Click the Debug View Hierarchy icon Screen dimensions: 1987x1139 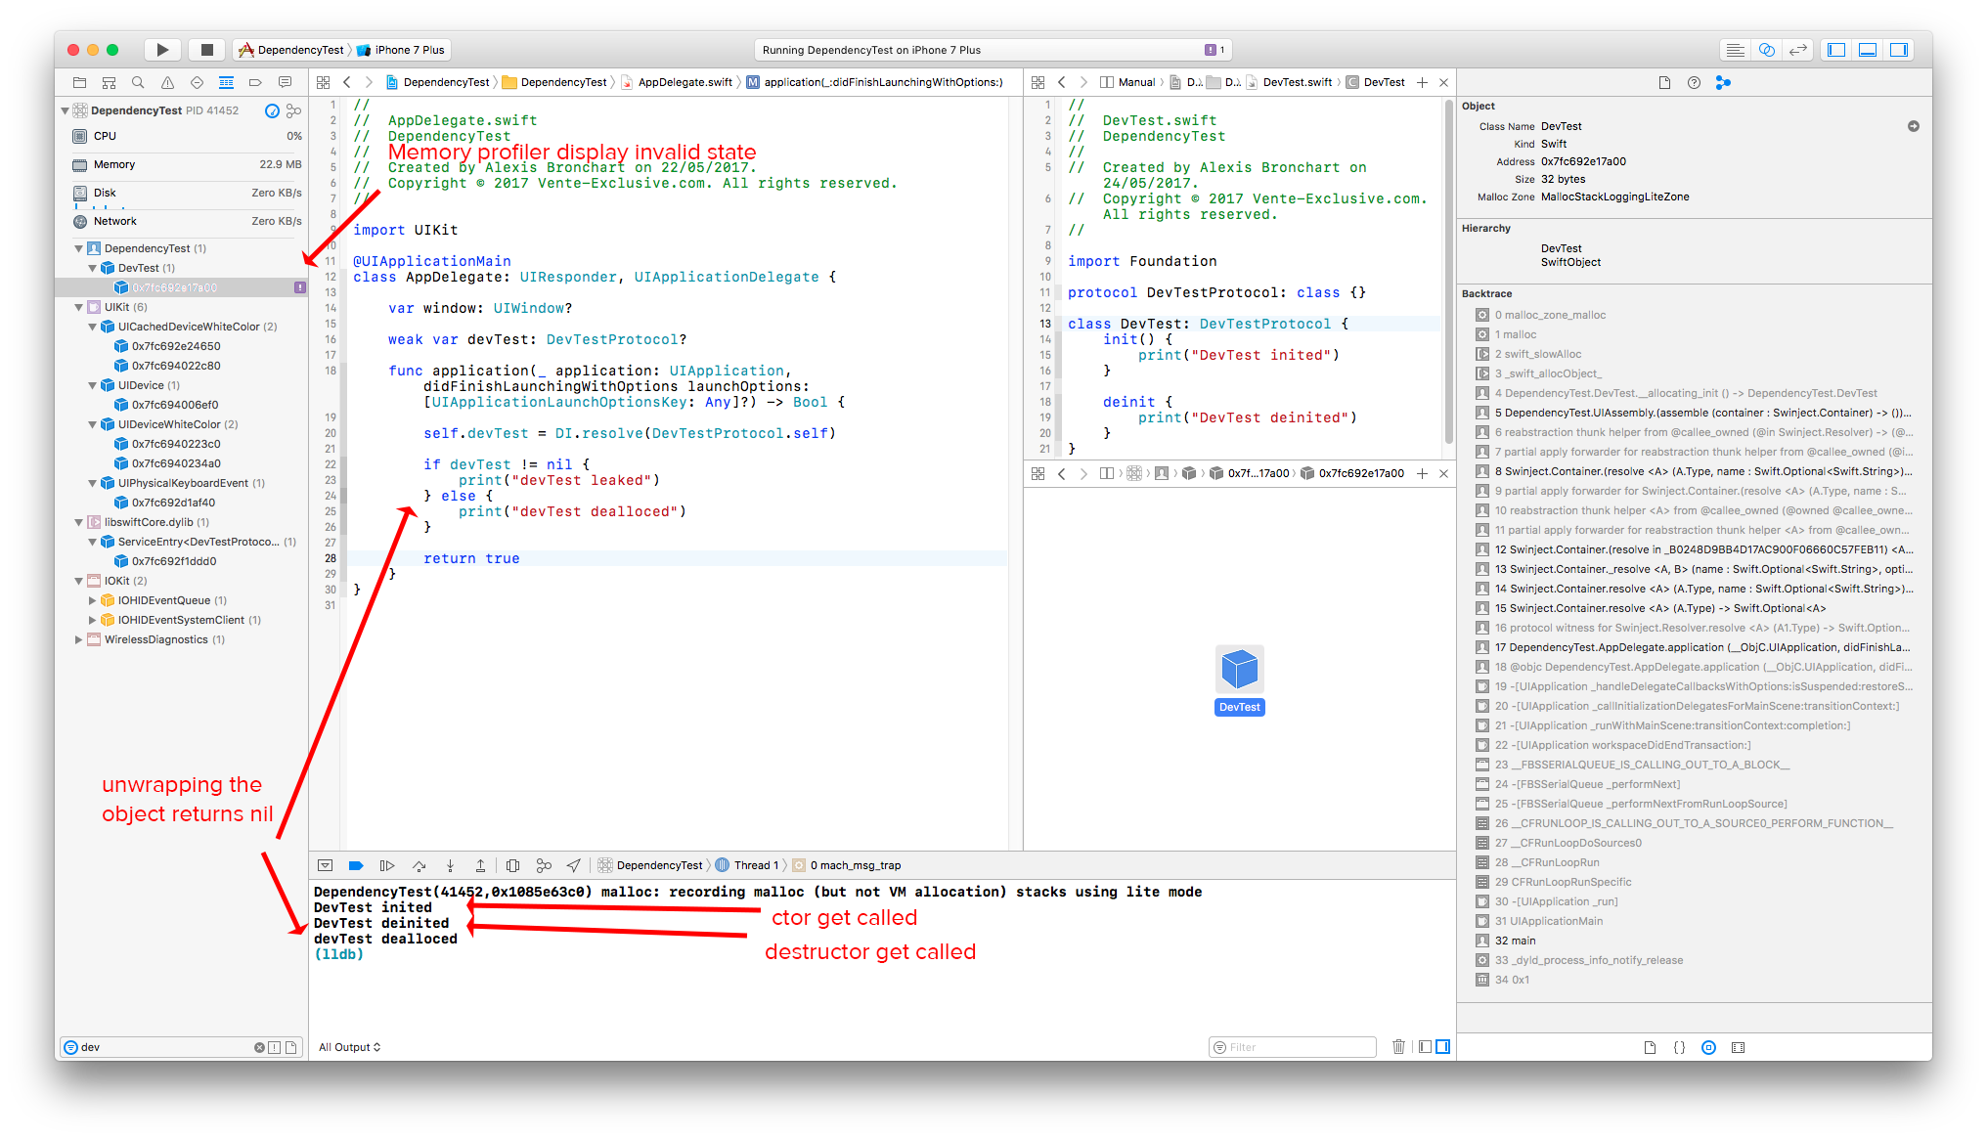512,865
